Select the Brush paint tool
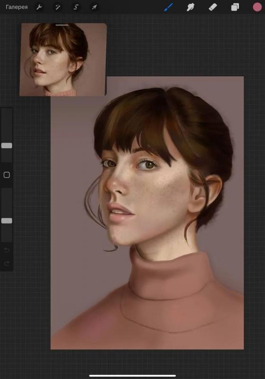The width and height of the screenshot is (265, 379). tap(168, 7)
